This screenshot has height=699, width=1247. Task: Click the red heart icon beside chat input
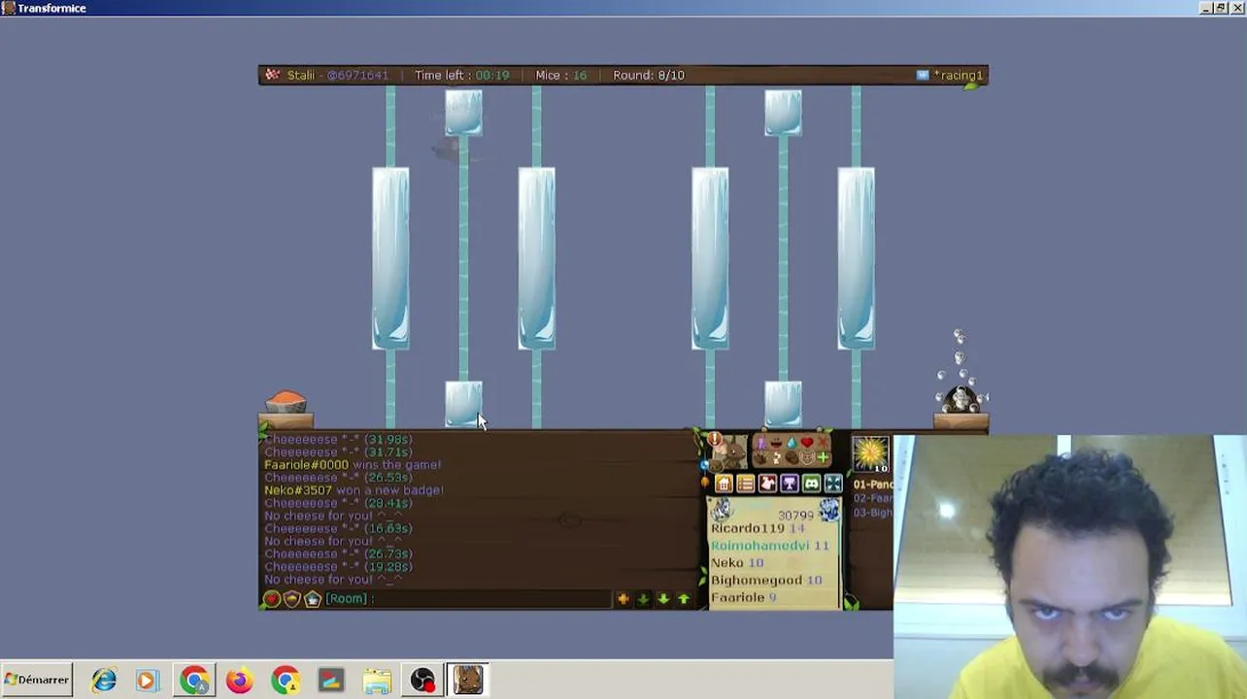coord(272,599)
